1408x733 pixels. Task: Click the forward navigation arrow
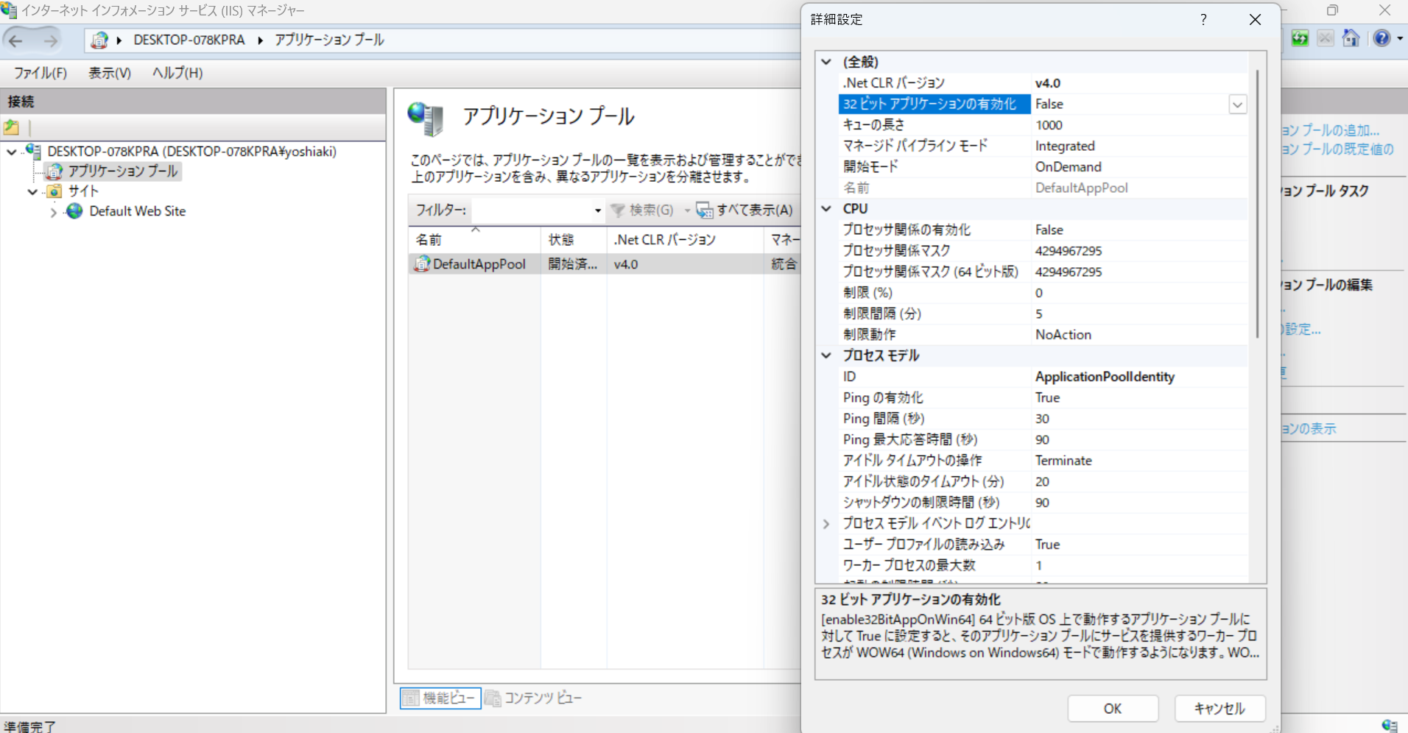point(50,40)
